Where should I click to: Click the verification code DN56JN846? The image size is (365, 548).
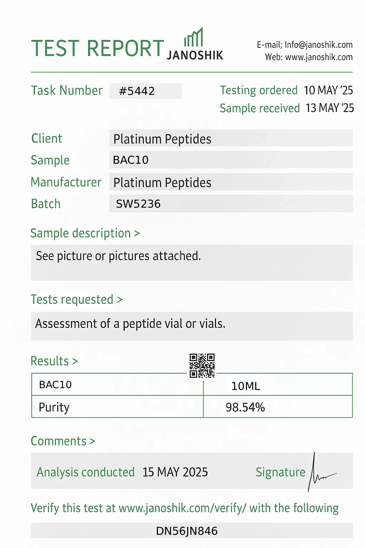click(x=187, y=531)
